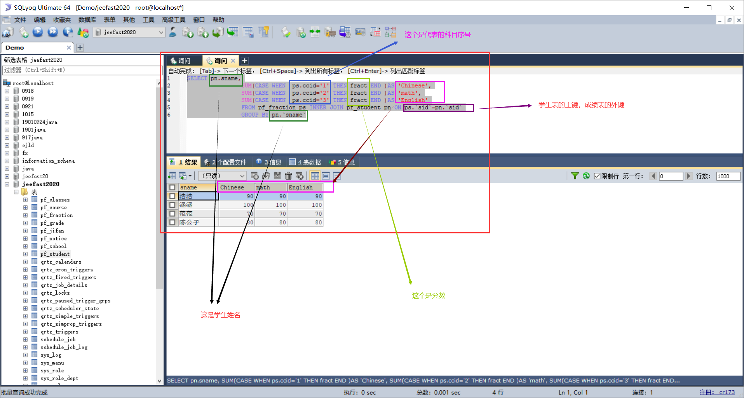Open the export database backup icon
The image size is (744, 398).
[x=203, y=32]
